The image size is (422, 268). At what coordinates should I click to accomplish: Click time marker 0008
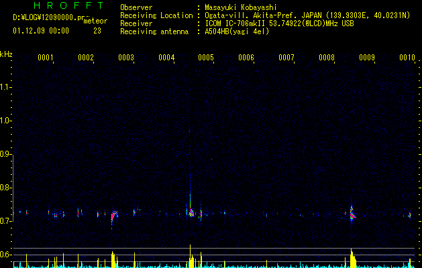pyautogui.click(x=327, y=58)
